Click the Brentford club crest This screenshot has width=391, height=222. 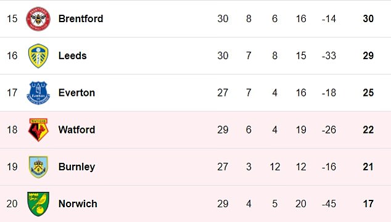coord(38,19)
